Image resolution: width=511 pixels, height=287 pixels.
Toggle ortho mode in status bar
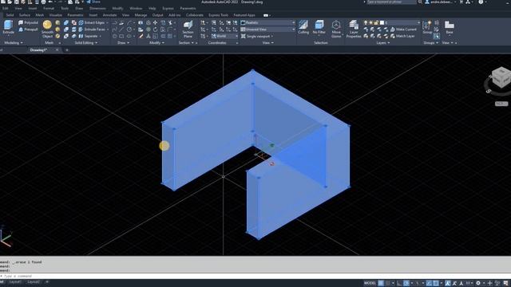tap(399, 283)
